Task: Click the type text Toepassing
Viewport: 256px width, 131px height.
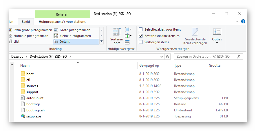Action: click(x=182, y=116)
